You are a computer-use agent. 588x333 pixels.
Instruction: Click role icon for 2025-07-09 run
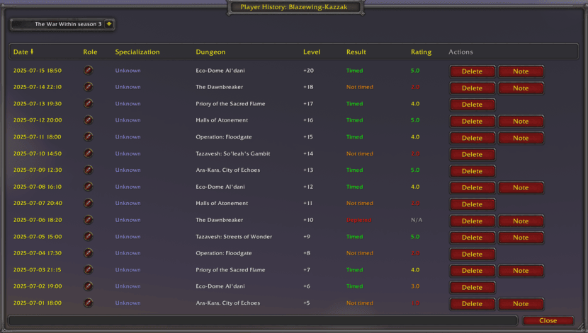pos(88,170)
